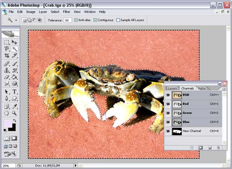
Task: Switch to the Layers tab
Action: (172, 88)
